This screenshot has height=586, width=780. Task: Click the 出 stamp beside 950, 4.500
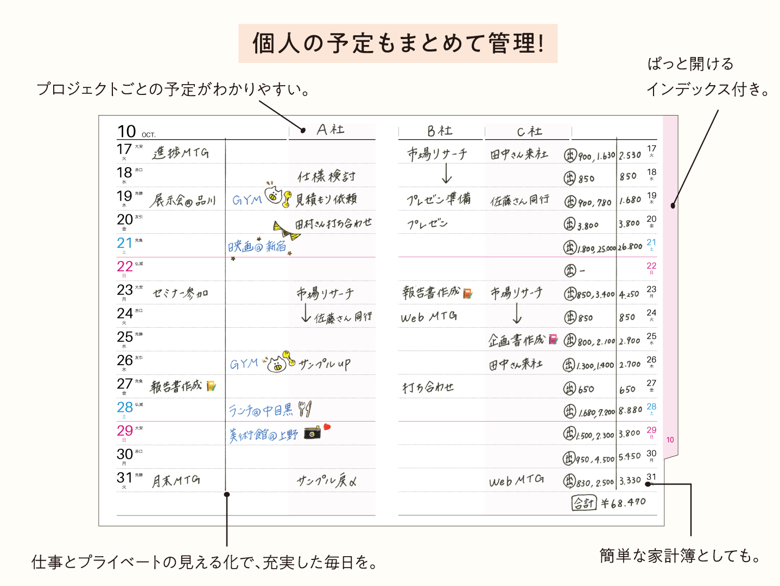click(x=569, y=458)
